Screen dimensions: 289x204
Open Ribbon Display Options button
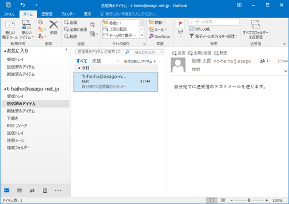click(240, 5)
